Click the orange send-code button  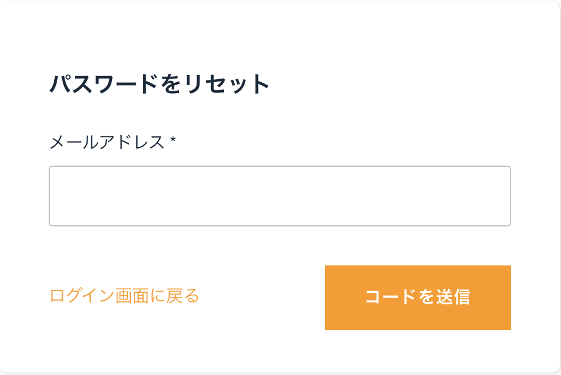coord(418,296)
